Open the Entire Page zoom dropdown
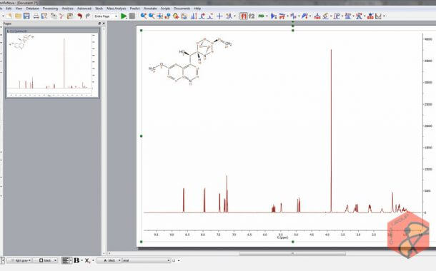436x271 pixels. click(x=106, y=16)
